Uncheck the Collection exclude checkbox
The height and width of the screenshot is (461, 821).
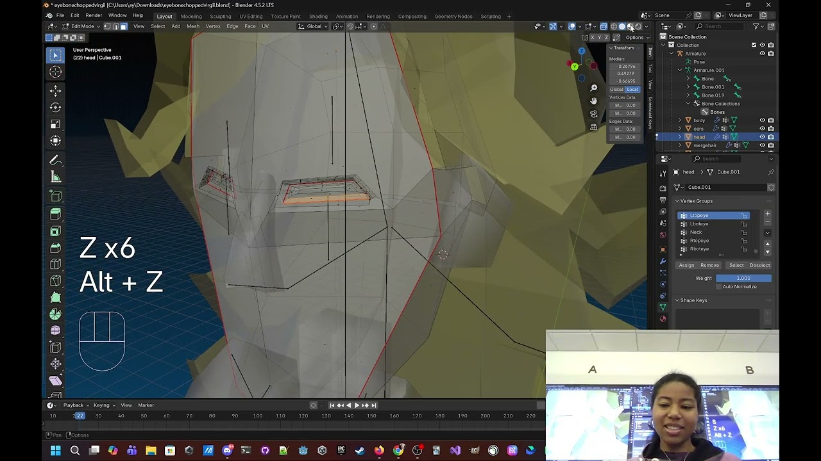pyautogui.click(x=754, y=45)
